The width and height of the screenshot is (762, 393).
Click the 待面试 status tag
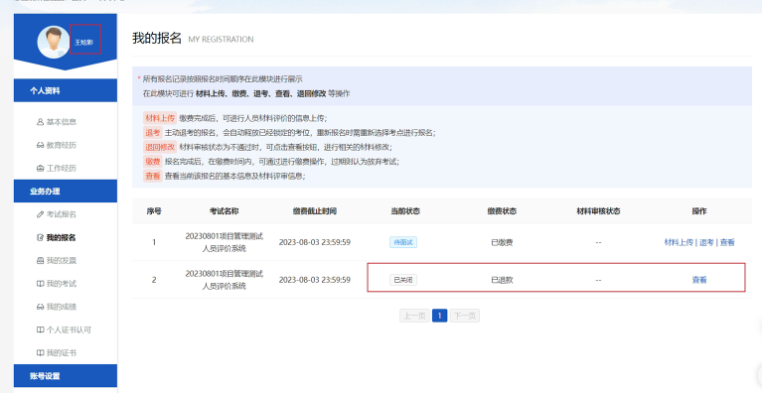pyautogui.click(x=403, y=242)
